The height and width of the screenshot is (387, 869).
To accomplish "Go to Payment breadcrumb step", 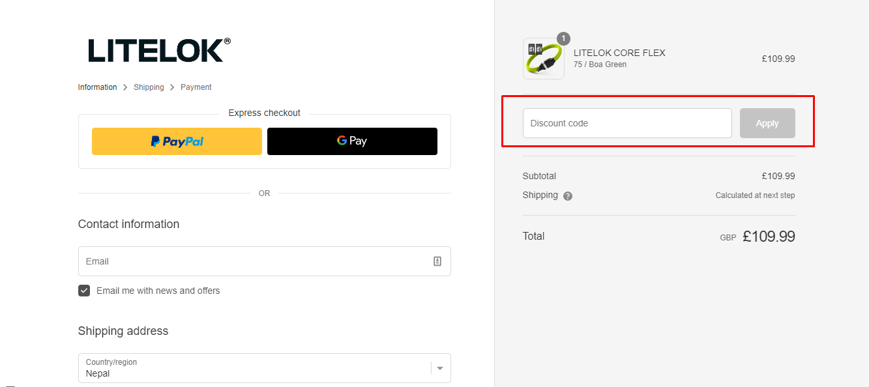I will pos(196,87).
